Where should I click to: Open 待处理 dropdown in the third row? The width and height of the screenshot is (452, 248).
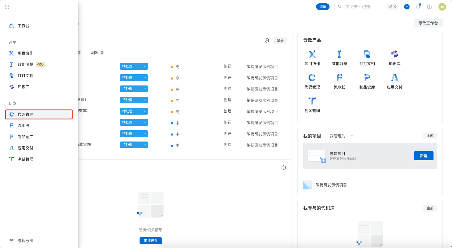[134, 89]
